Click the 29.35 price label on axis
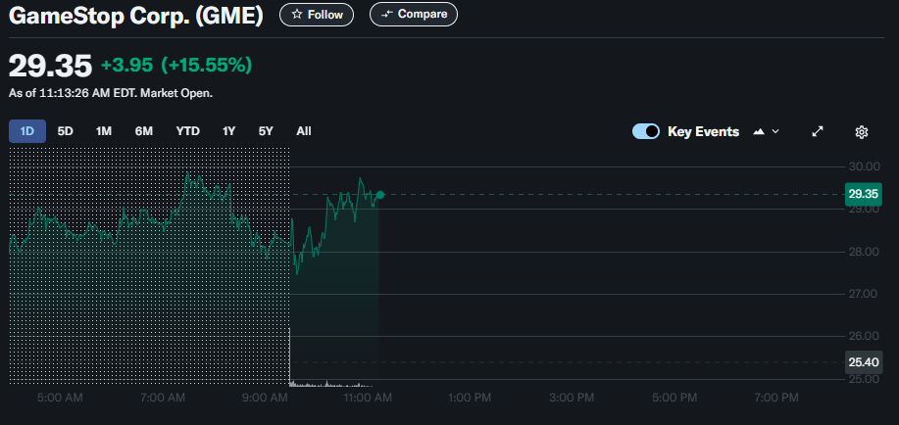 tap(864, 194)
